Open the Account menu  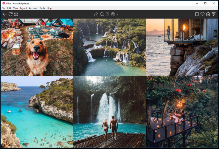coord(33,8)
